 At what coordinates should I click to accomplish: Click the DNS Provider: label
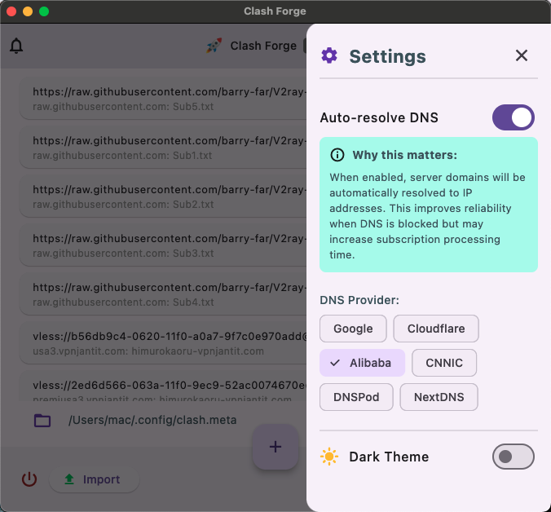tap(359, 300)
